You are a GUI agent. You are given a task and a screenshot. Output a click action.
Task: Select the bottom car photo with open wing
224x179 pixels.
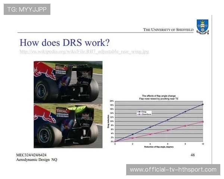(x=68, y=126)
